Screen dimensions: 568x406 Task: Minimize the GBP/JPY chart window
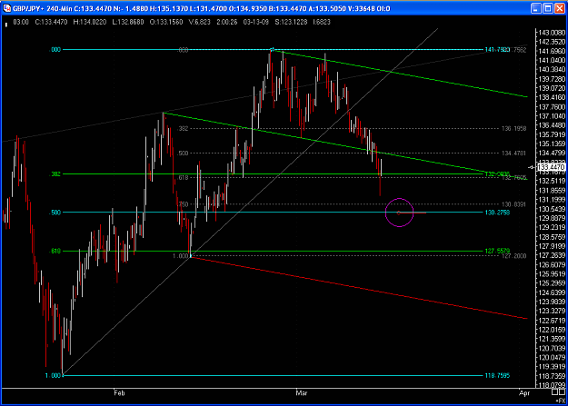pos(536,8)
